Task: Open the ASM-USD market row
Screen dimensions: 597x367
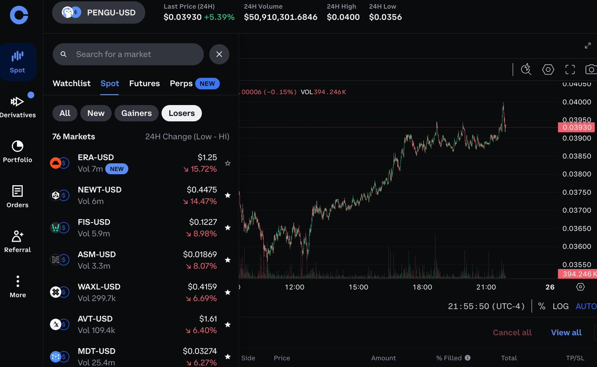Action: [x=141, y=260]
